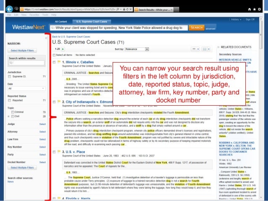Screen dimensions: 268x201
Task: Check the U.S. v. Place result checkbox
Action: pyautogui.click(x=54, y=152)
